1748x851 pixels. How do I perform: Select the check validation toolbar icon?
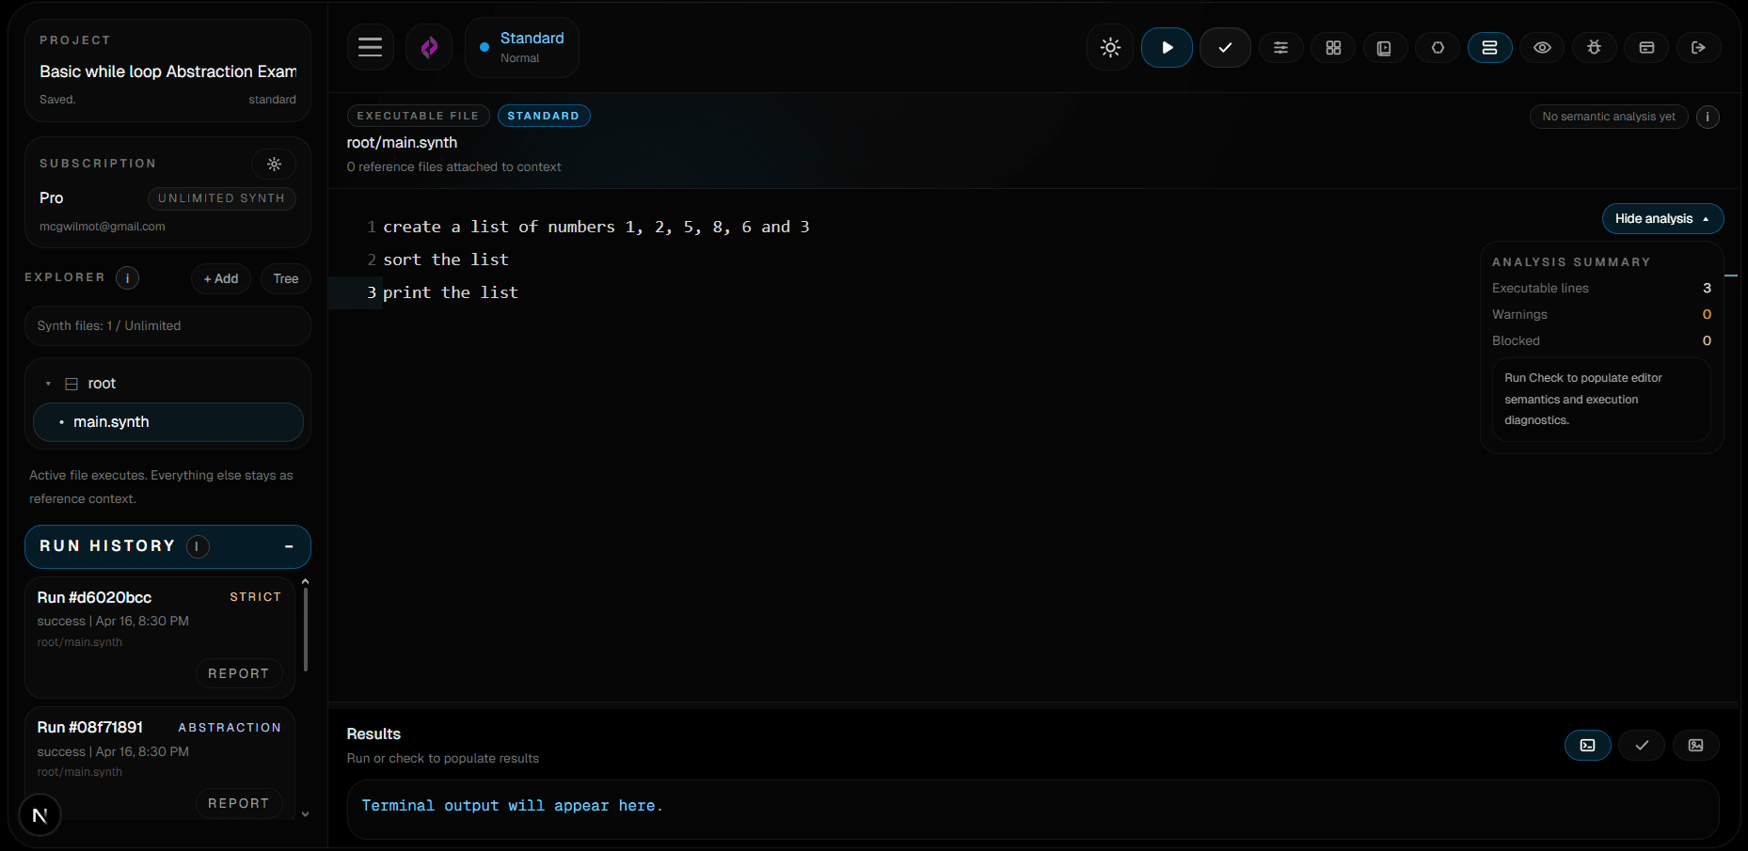pos(1225,47)
